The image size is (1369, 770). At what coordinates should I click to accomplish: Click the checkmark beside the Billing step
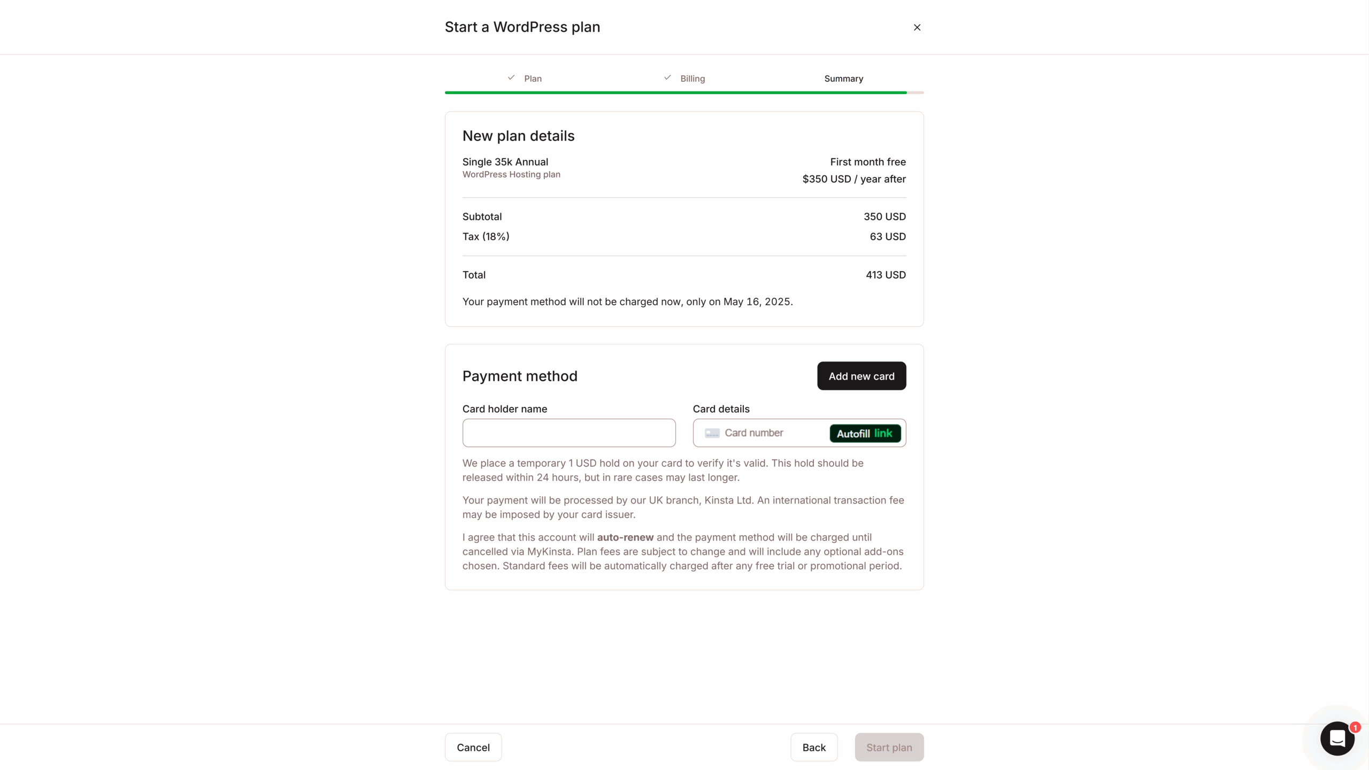click(x=666, y=77)
